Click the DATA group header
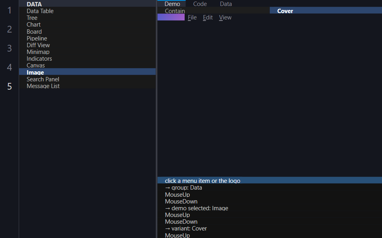The width and height of the screenshot is (382, 238). pyautogui.click(x=87, y=4)
